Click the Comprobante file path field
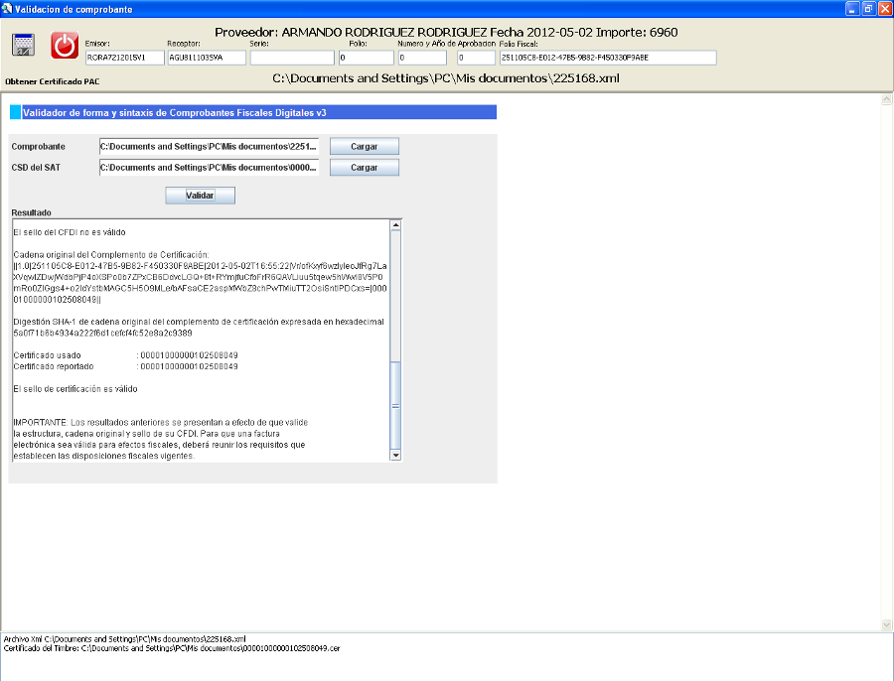The image size is (894, 681). [x=209, y=146]
